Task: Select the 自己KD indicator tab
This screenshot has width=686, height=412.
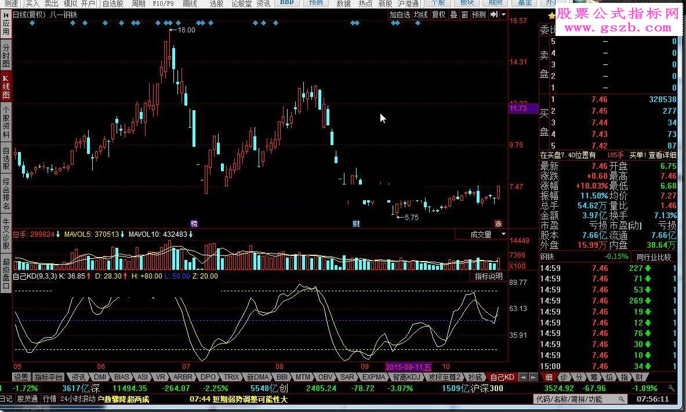Action: point(502,377)
